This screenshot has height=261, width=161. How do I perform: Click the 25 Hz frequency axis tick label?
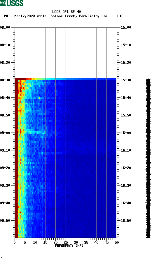[x=66, y=243]
